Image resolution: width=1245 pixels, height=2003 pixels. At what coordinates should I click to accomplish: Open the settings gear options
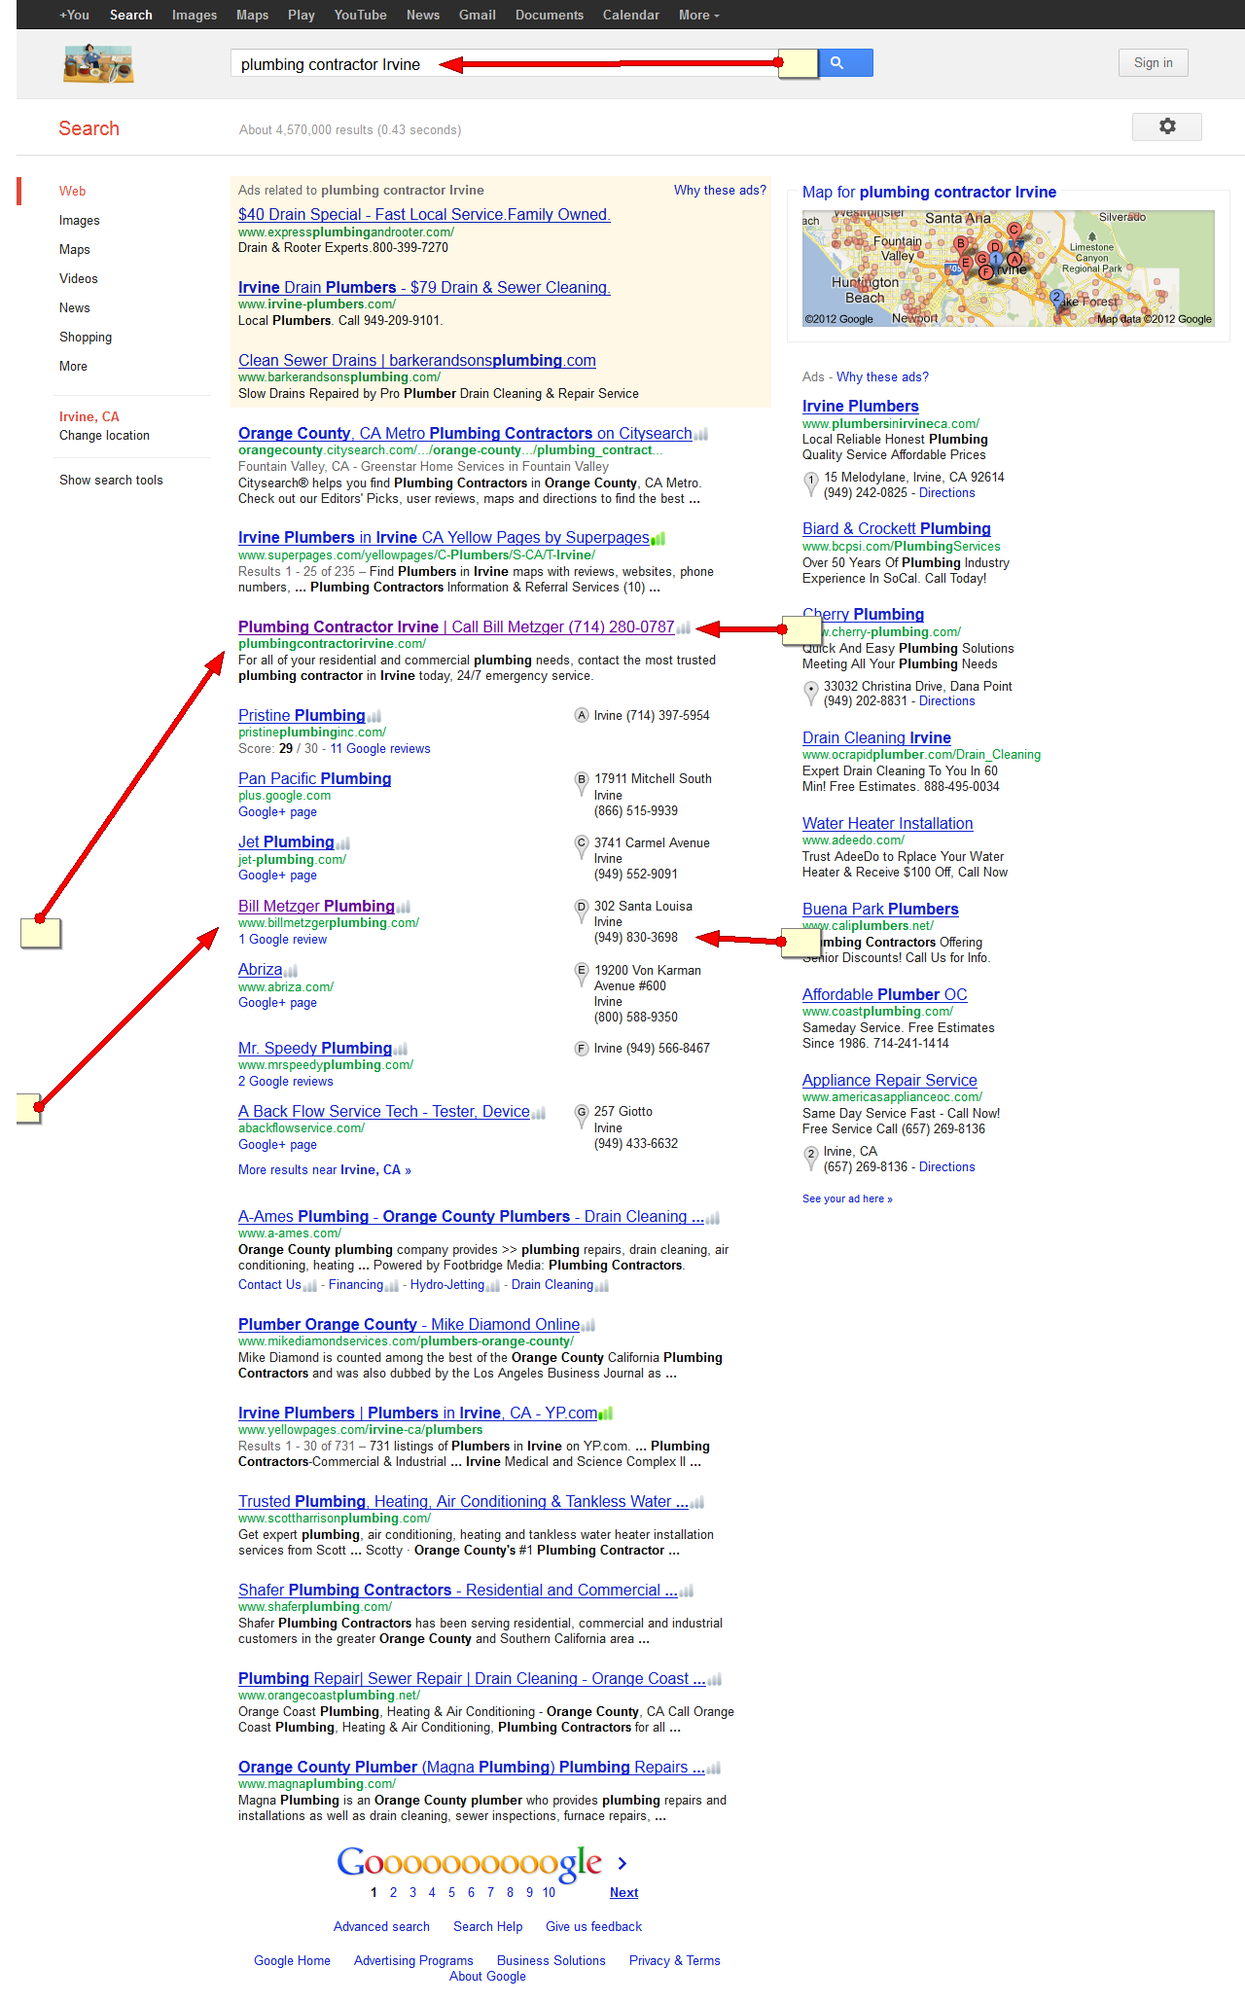pyautogui.click(x=1167, y=126)
